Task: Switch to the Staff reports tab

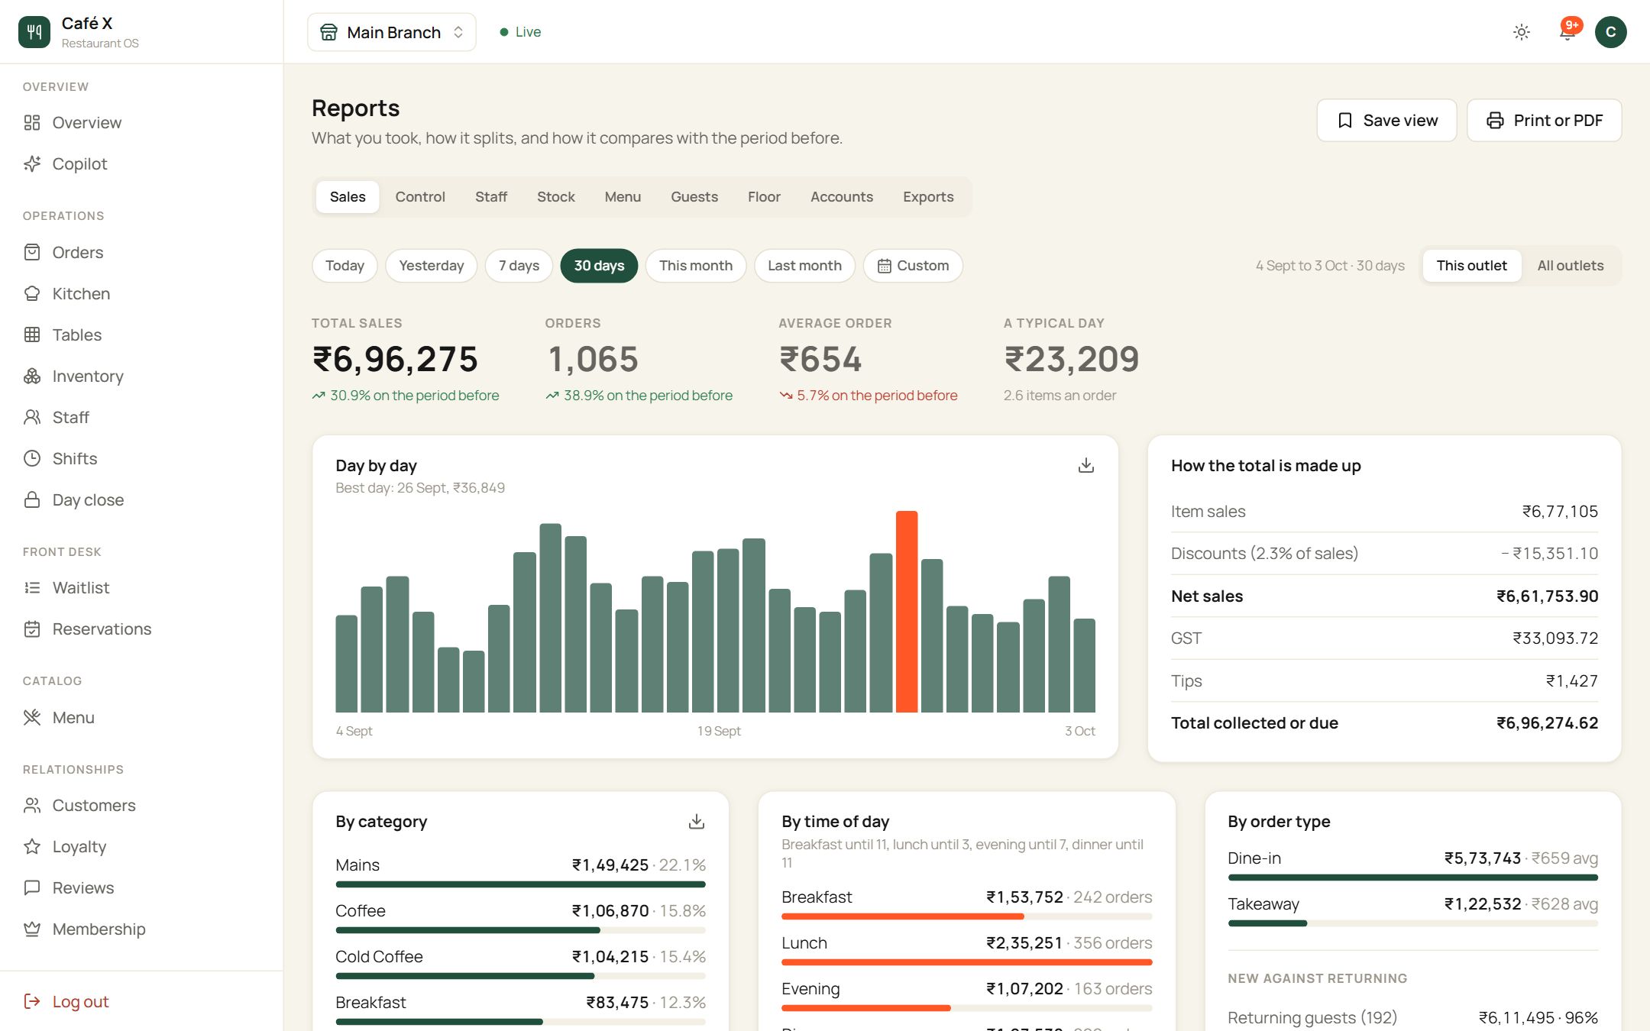Action: [491, 197]
